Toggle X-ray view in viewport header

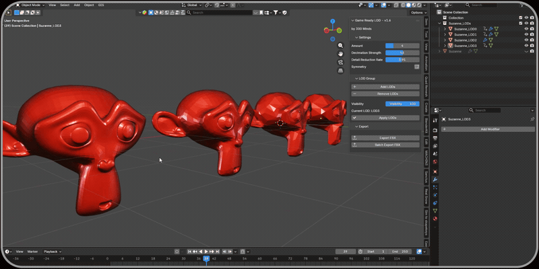(x=396, y=5)
